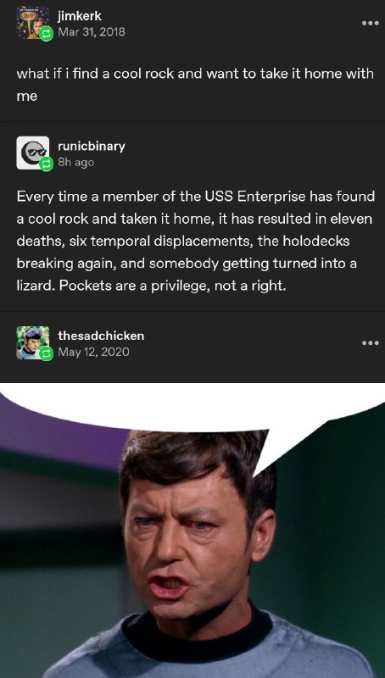Screen dimensions: 385x678
Task: Open the Mar 31, 2018 timestamp
Action: point(92,32)
